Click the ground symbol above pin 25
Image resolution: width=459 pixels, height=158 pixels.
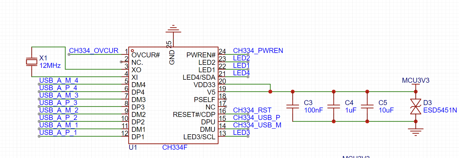(x=173, y=28)
